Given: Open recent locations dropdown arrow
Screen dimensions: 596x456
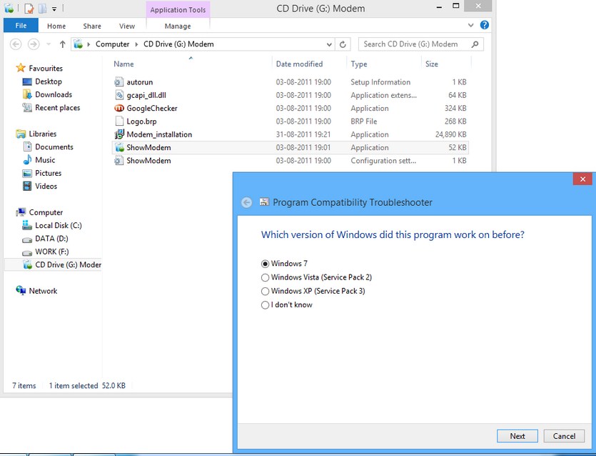Looking at the screenshot, I should pyautogui.click(x=49, y=44).
